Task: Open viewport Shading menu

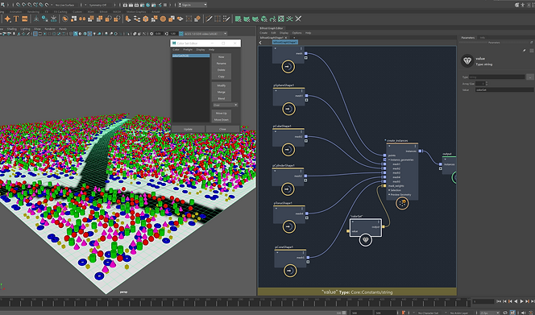Action: pyautogui.click(x=11, y=29)
